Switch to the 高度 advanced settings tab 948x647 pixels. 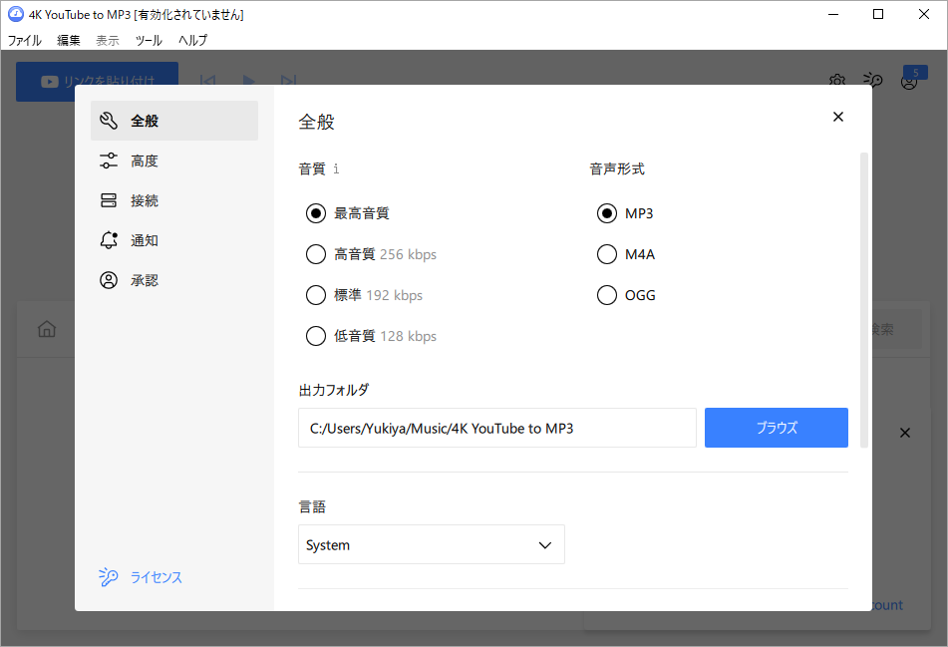point(174,161)
